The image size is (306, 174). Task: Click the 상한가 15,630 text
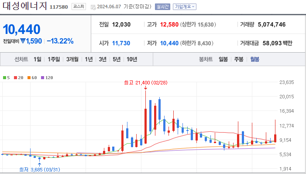(x=198, y=24)
